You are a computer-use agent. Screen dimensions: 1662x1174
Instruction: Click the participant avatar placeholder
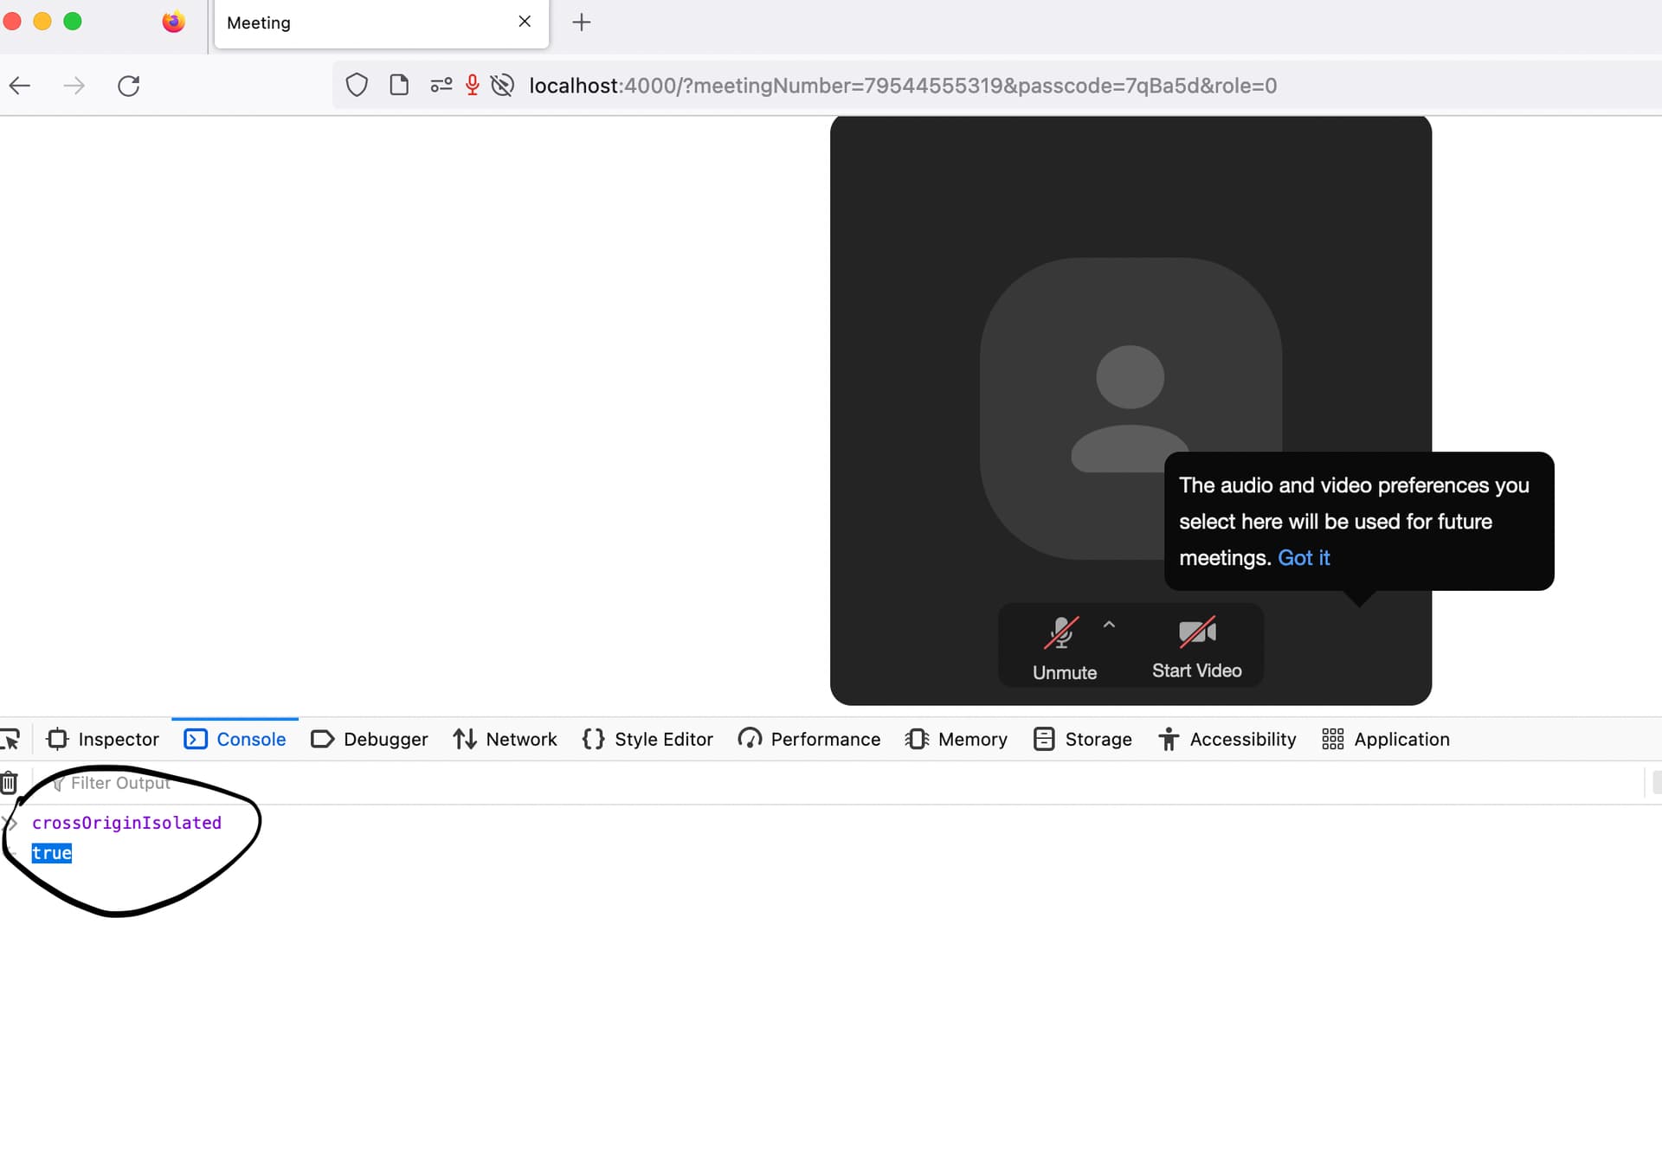(x=1131, y=408)
